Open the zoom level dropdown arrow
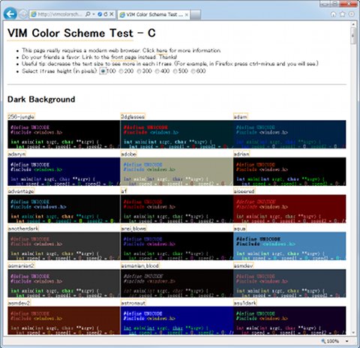Viewport: 360px width, 348px height. coord(347,341)
